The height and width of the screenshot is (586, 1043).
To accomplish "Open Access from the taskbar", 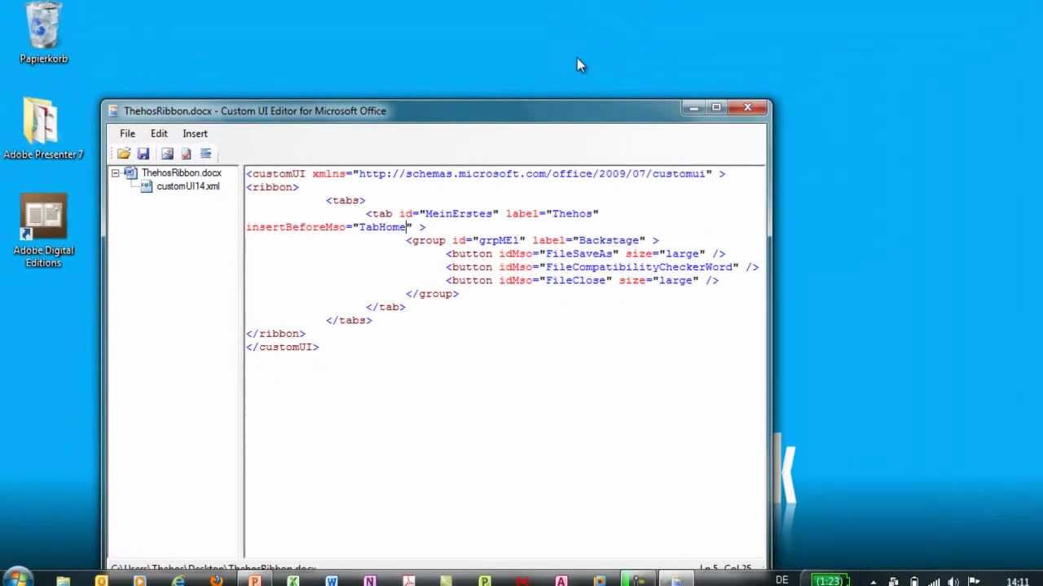I will point(561,580).
